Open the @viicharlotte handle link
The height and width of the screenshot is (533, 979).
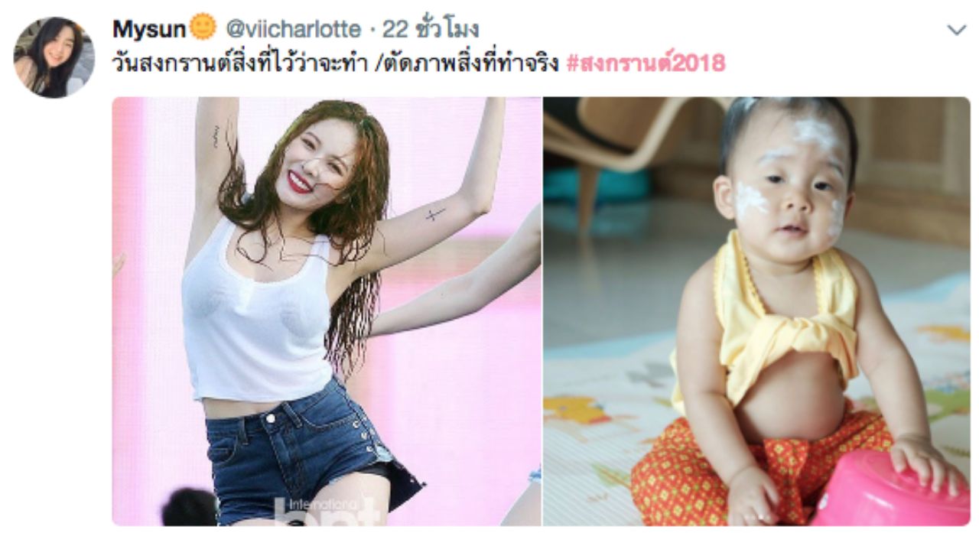click(x=291, y=30)
